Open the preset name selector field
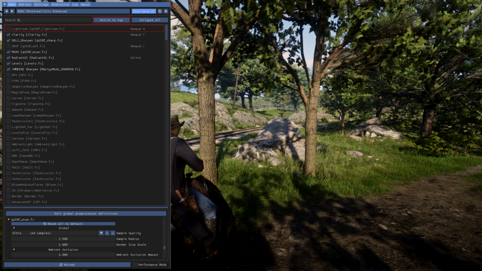 click(73, 11)
